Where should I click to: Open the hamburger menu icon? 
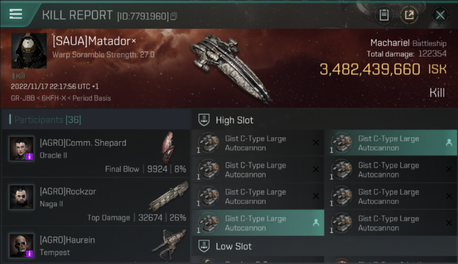[x=16, y=14]
